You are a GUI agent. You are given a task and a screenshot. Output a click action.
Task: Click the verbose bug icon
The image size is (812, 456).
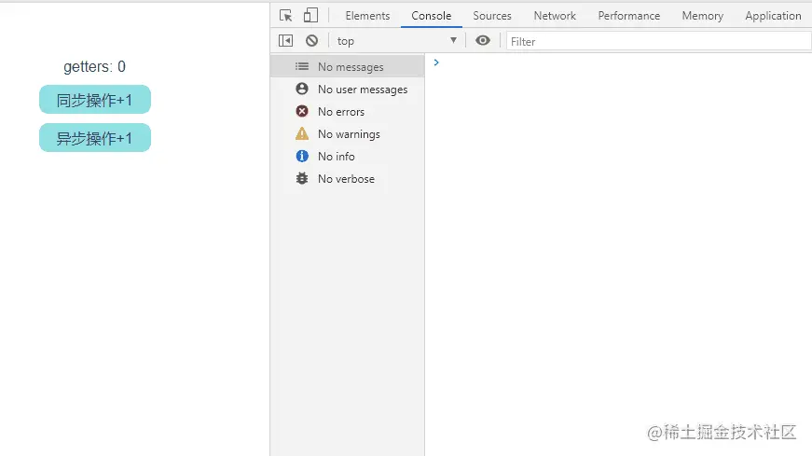tap(302, 178)
